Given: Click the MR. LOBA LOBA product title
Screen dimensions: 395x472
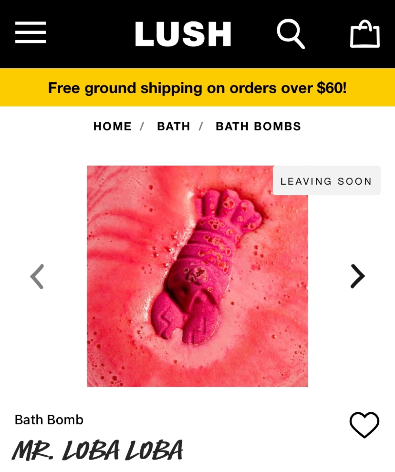Looking at the screenshot, I should [97, 451].
